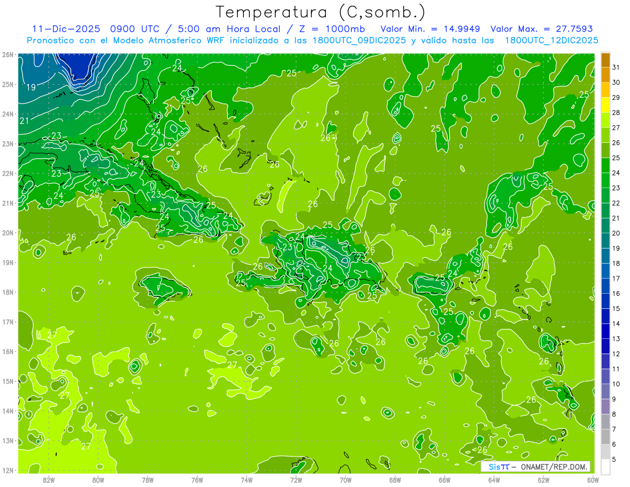Screen dimensions: 630x487
Task: Click the '16N' latitude axis label
Action: pyautogui.click(x=8, y=351)
